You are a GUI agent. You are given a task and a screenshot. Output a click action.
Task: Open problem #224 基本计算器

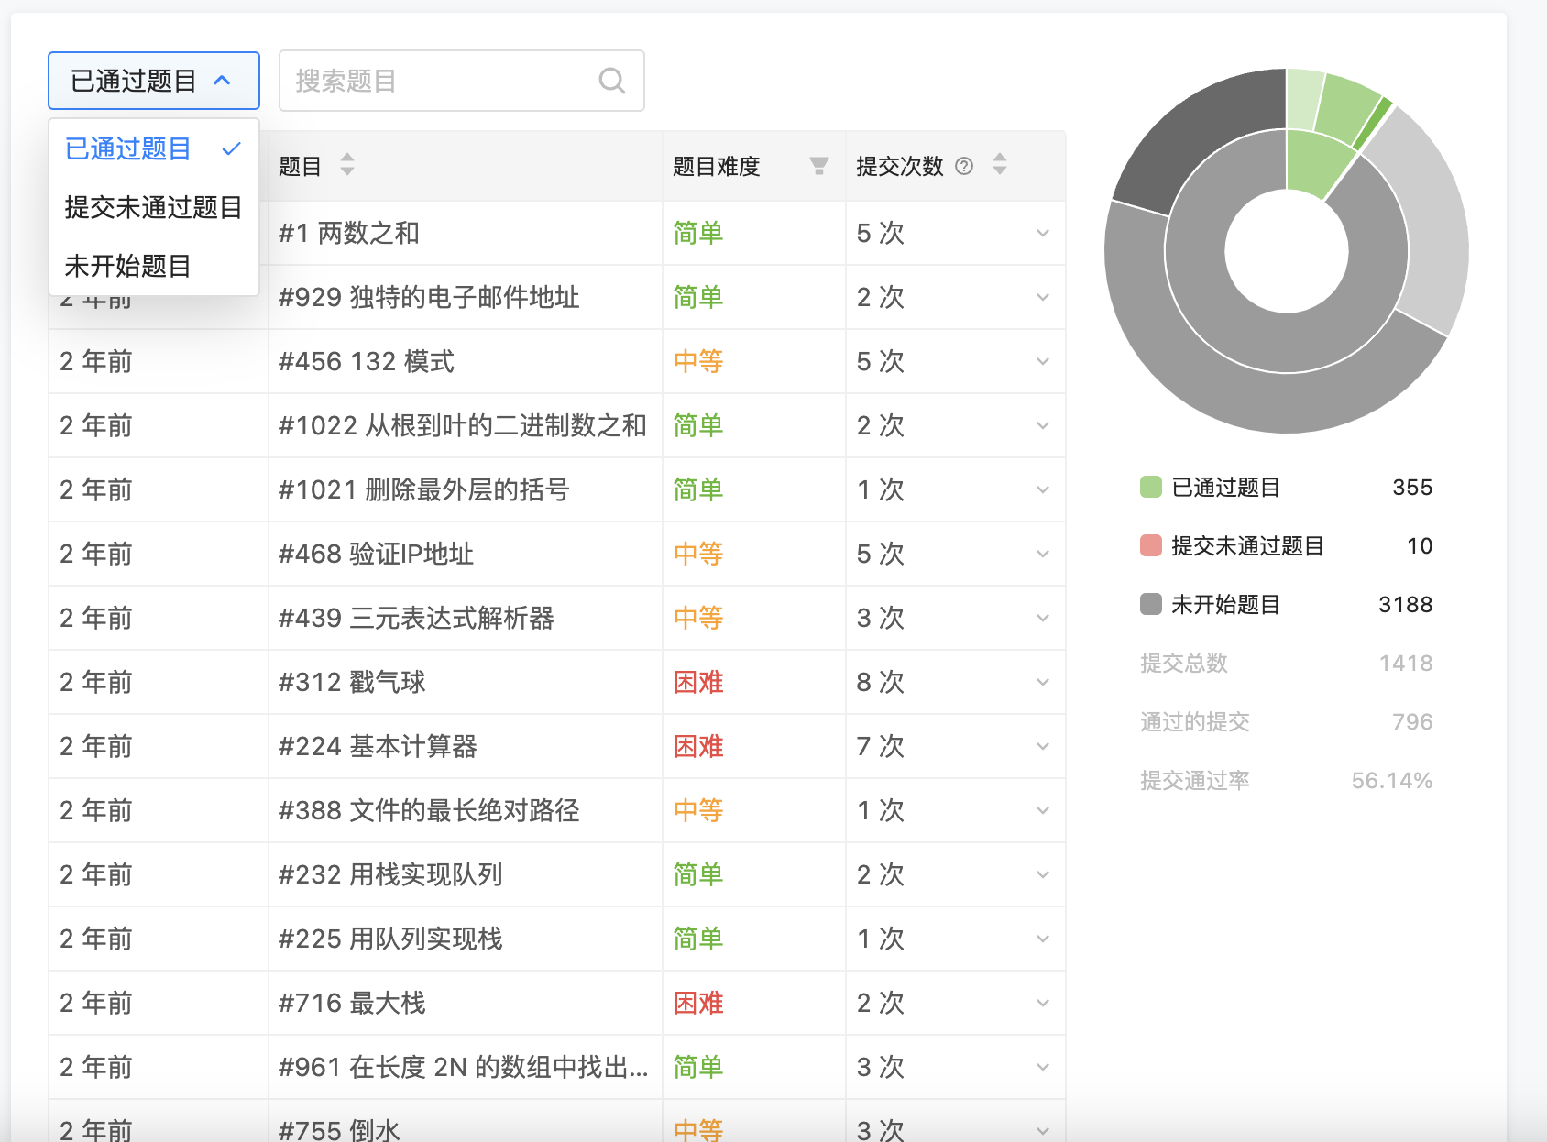point(378,746)
